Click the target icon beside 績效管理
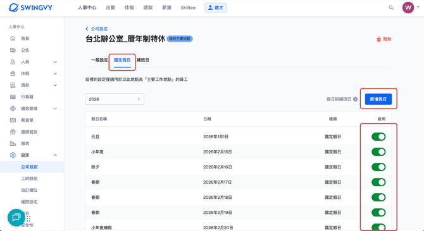Viewport: 424px width, 231px height. tap(13, 109)
